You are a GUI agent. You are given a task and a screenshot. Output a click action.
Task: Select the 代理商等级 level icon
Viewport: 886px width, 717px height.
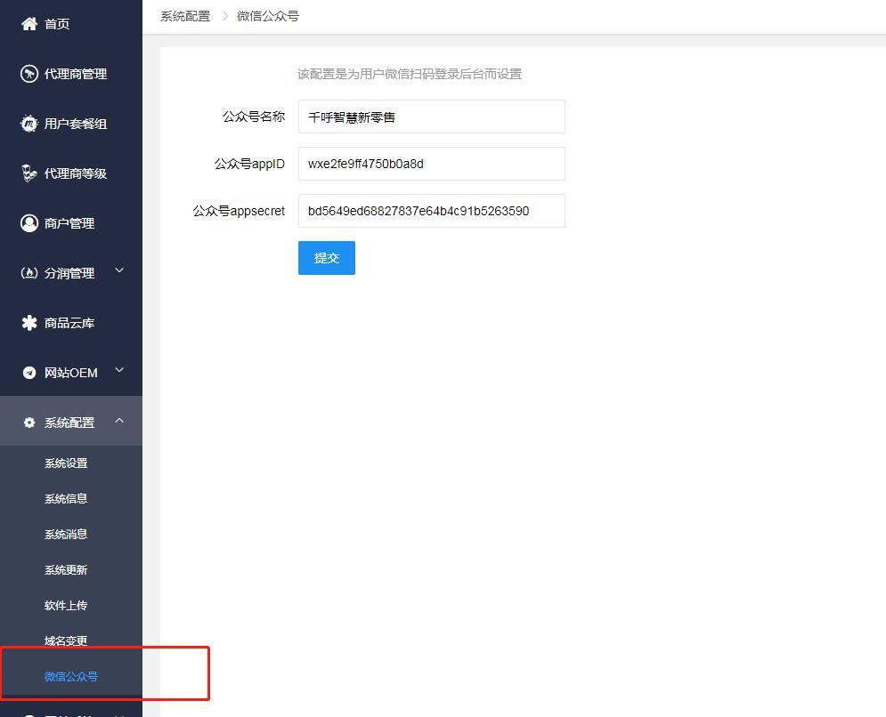pos(29,173)
